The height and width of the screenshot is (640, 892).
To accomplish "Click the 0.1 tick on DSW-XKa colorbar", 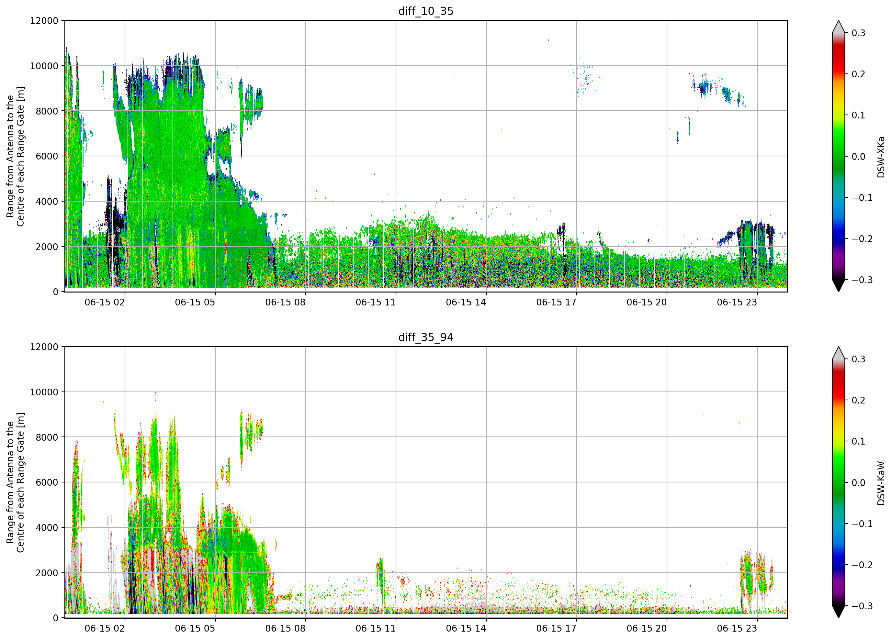I will [x=859, y=115].
